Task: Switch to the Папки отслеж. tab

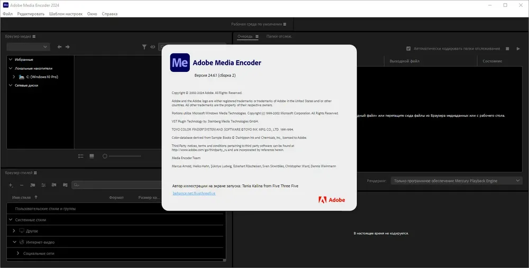Action: click(279, 36)
